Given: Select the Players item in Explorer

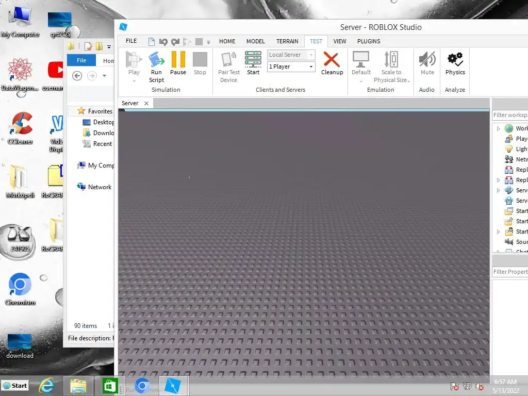Looking at the screenshot, I should (516, 138).
